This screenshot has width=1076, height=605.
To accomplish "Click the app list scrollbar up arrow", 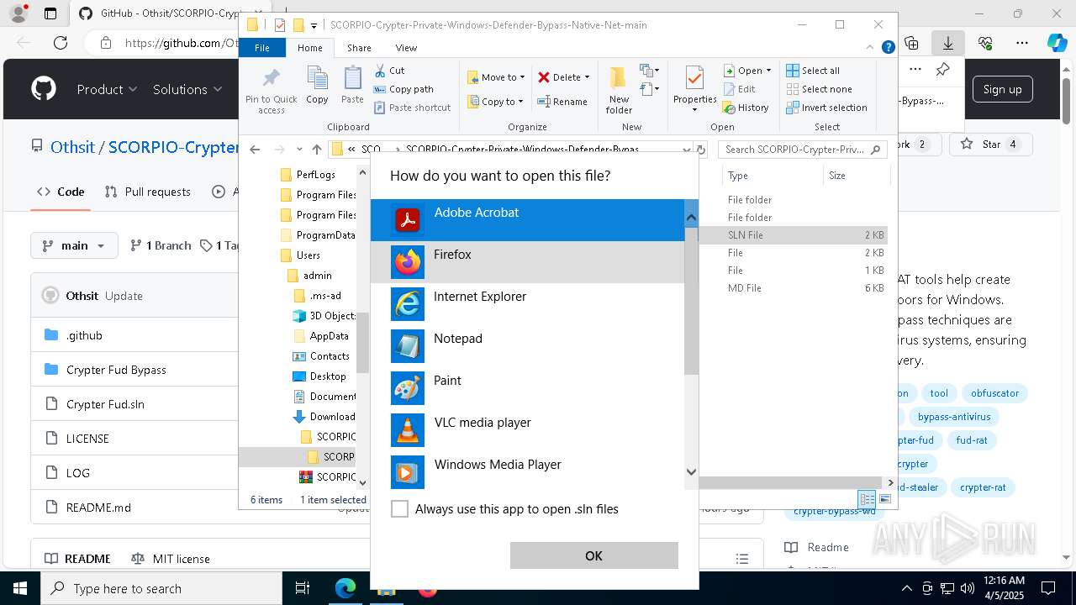I will (x=691, y=218).
